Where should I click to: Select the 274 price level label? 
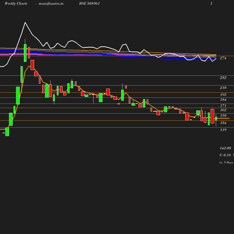click(x=223, y=58)
